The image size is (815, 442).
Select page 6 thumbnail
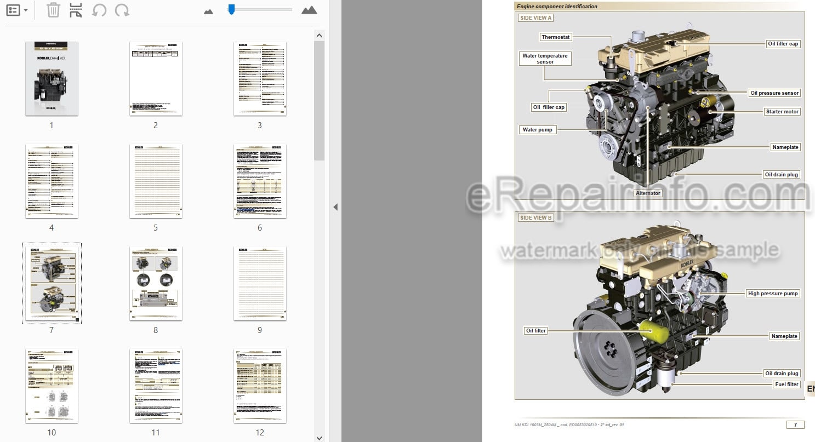(x=260, y=181)
